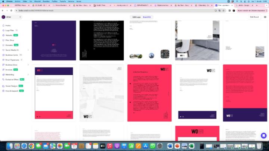Open Logo Files in sidebar
The height and width of the screenshot is (151, 269).
pyautogui.click(x=10, y=31)
